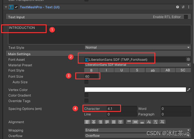194x139 pixels.
Task: Click the Vertex Color label
Action: tap(18, 90)
